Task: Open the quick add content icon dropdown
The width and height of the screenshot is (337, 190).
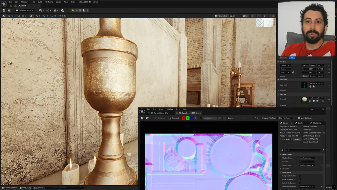Action: point(41,10)
